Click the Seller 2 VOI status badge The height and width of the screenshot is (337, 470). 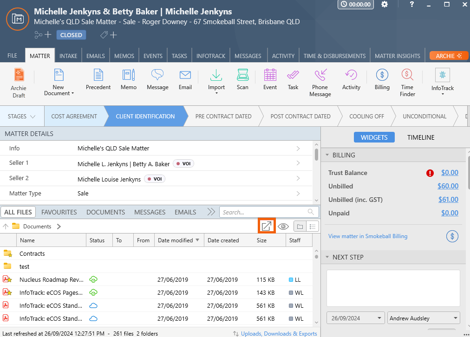155,179
